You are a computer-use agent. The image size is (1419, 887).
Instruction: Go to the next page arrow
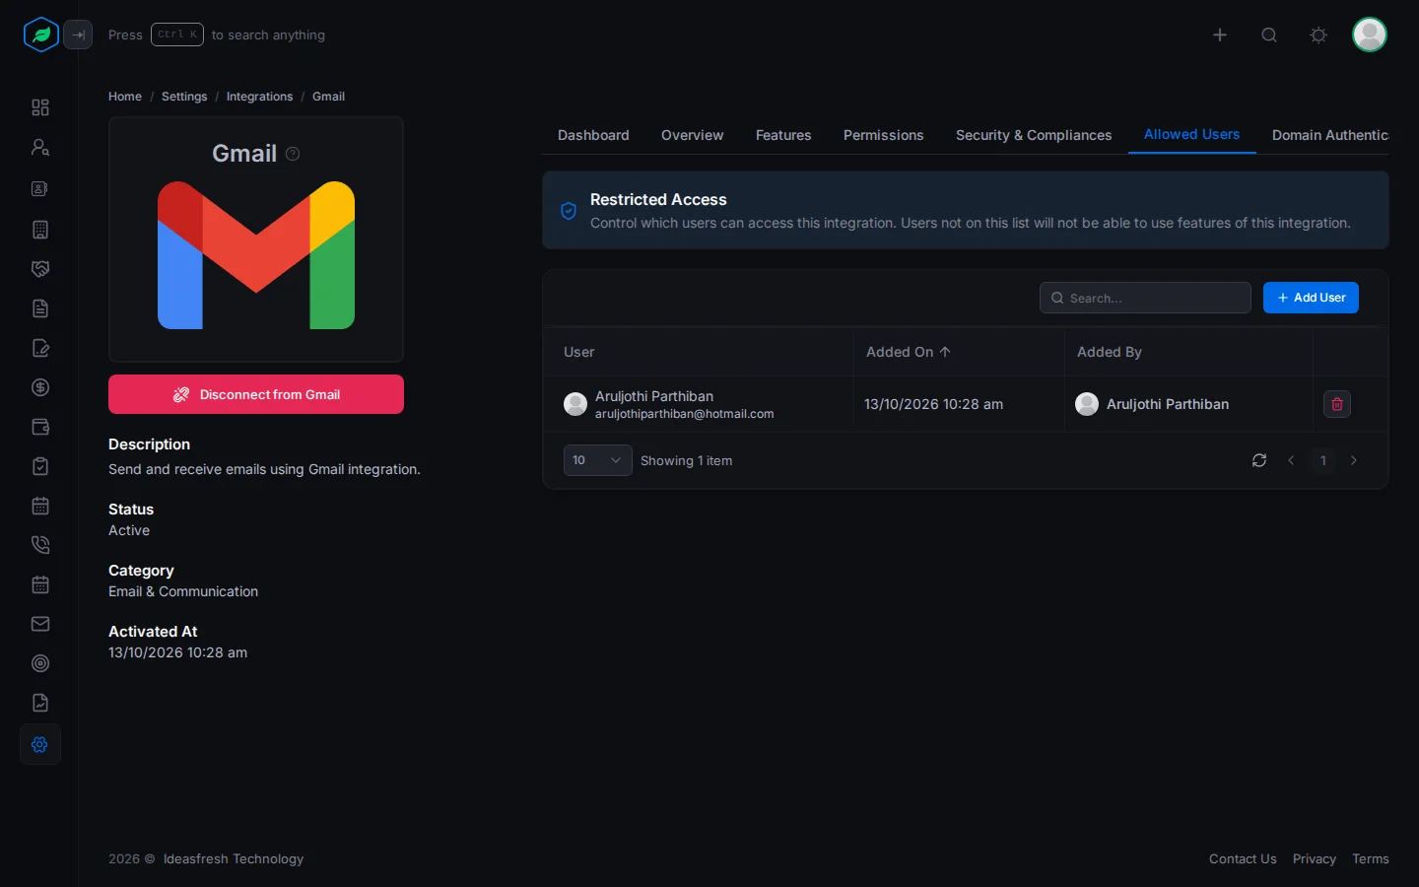click(1354, 460)
